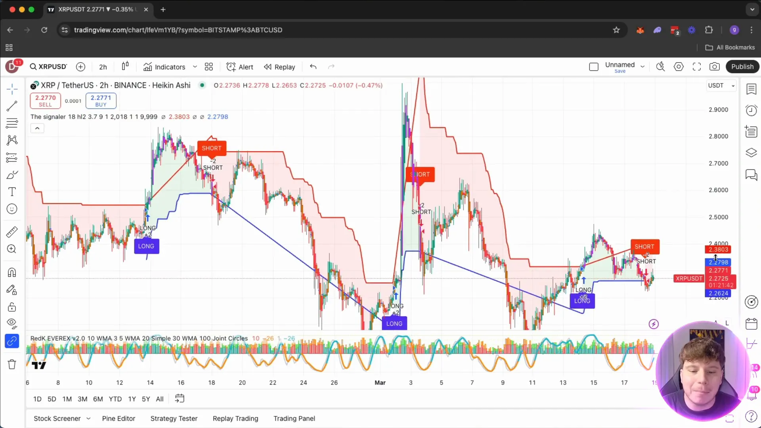Undo the last chart action
Image resolution: width=761 pixels, height=428 pixels.
coord(313,67)
